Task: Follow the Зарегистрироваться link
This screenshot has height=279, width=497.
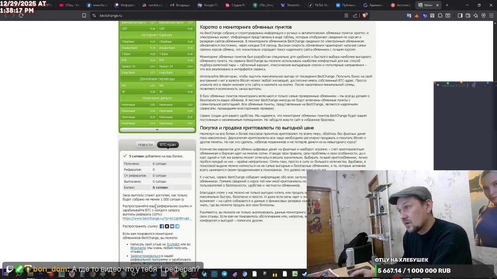Action: point(145,256)
